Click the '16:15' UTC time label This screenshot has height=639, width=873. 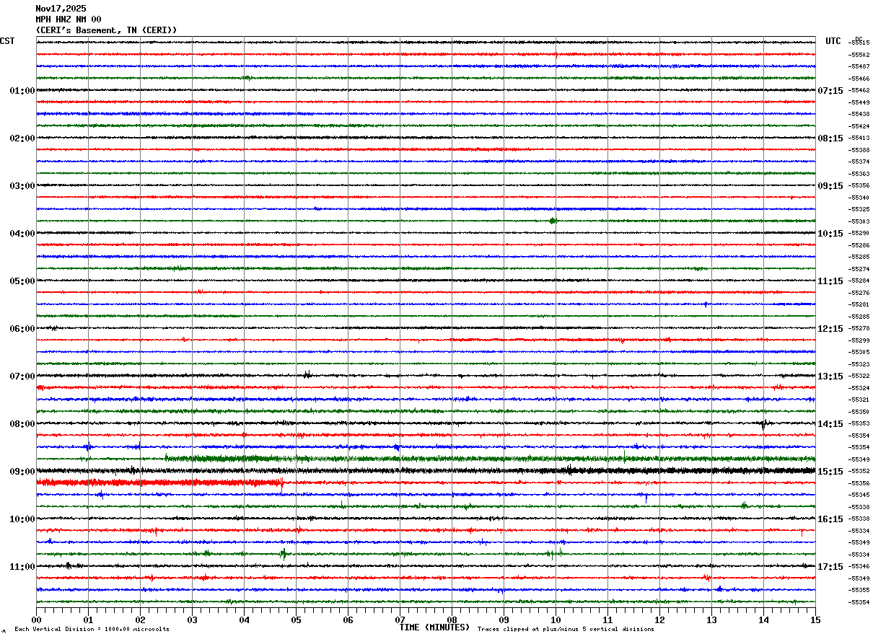point(830,519)
